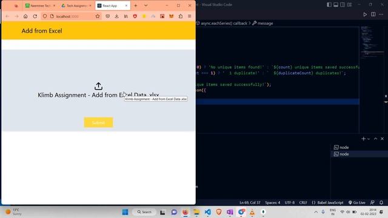Image resolution: width=388 pixels, height=218 pixels.
Task: Change indentation via Spaces: 4
Action: click(273, 203)
